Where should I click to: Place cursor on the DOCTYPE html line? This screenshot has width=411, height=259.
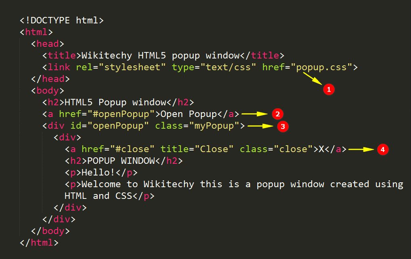tap(62, 21)
